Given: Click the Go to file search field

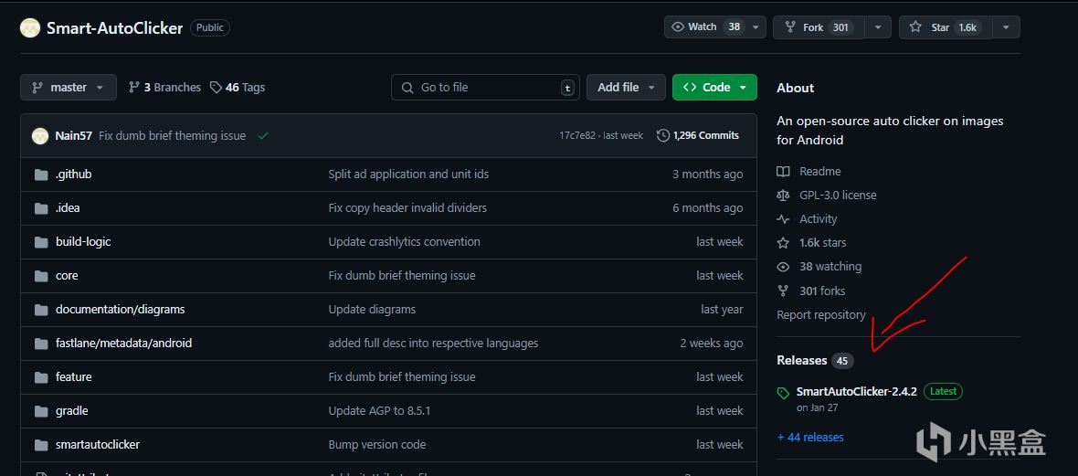Looking at the screenshot, I should (x=486, y=88).
